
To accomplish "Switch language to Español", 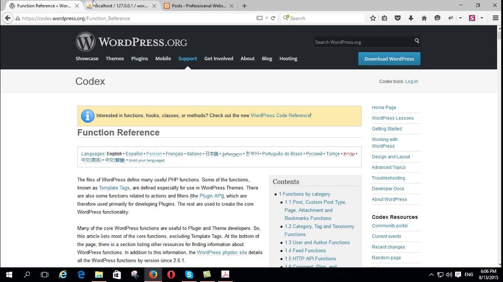I will (x=134, y=154).
